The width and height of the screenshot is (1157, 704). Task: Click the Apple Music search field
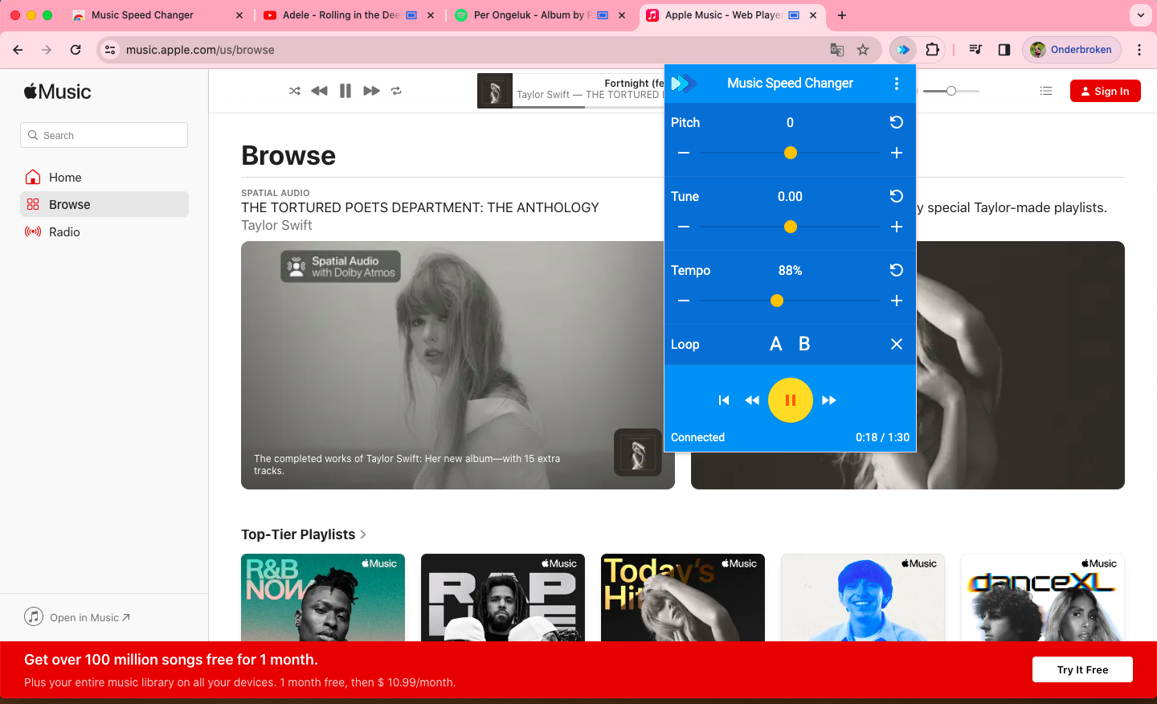pyautogui.click(x=104, y=135)
